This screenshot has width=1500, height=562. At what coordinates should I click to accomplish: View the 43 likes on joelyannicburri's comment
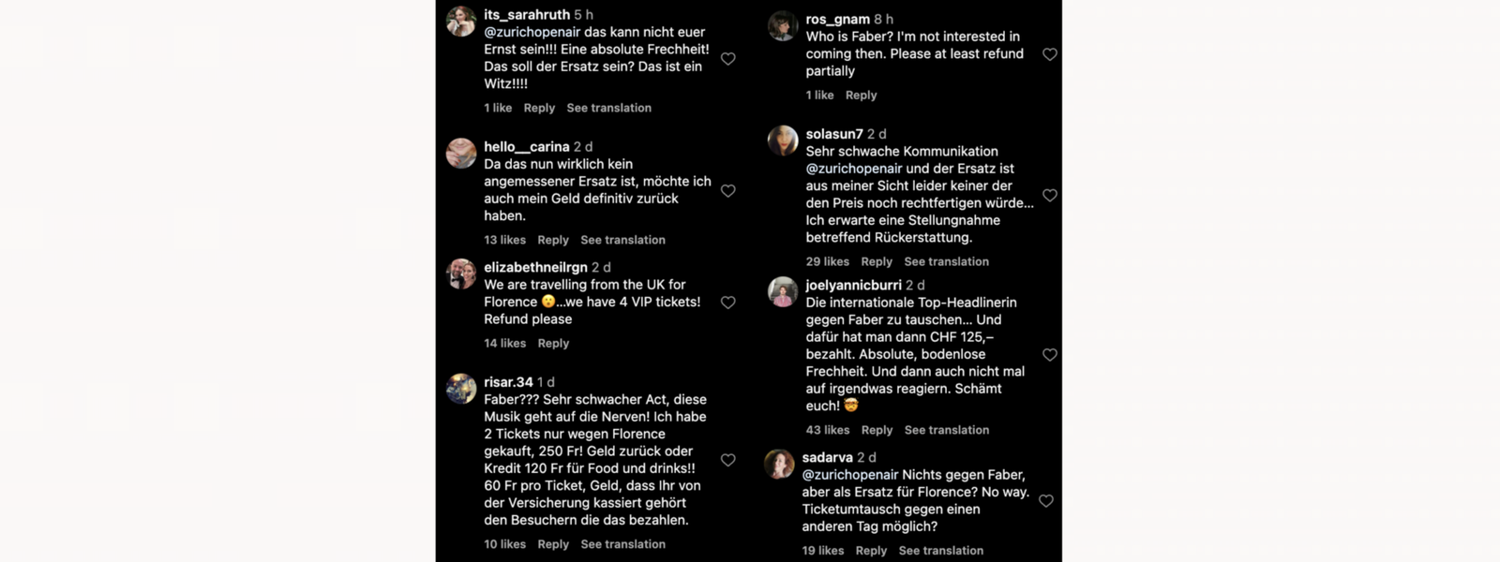[x=827, y=430]
